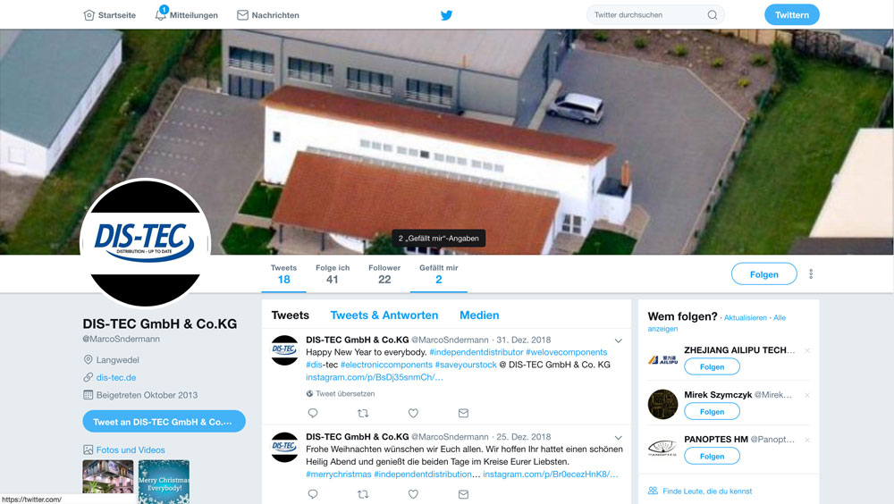
Task: Retweet the Happy New Year tweet
Action: pos(363,413)
